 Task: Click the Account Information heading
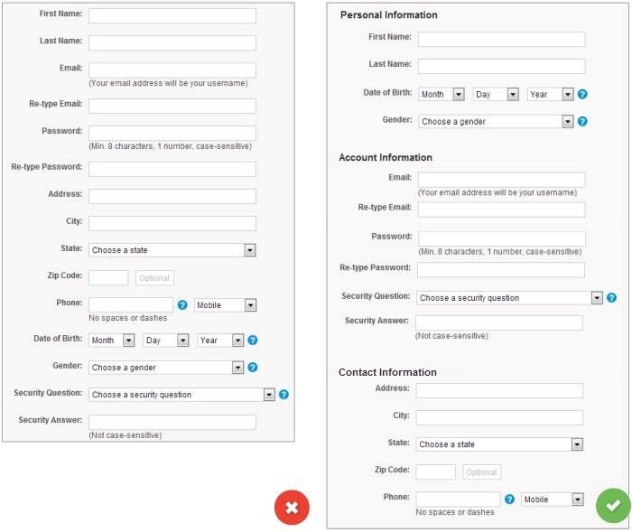386,157
